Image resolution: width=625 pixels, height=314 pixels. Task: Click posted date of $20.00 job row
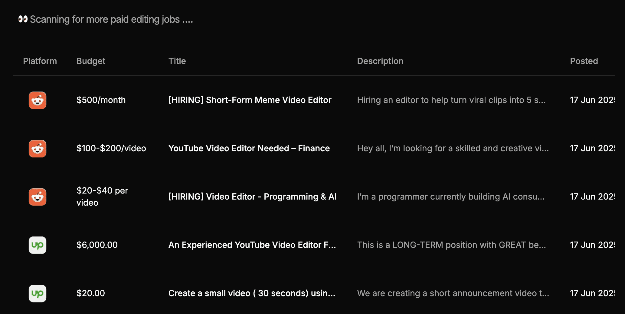[x=592, y=293]
